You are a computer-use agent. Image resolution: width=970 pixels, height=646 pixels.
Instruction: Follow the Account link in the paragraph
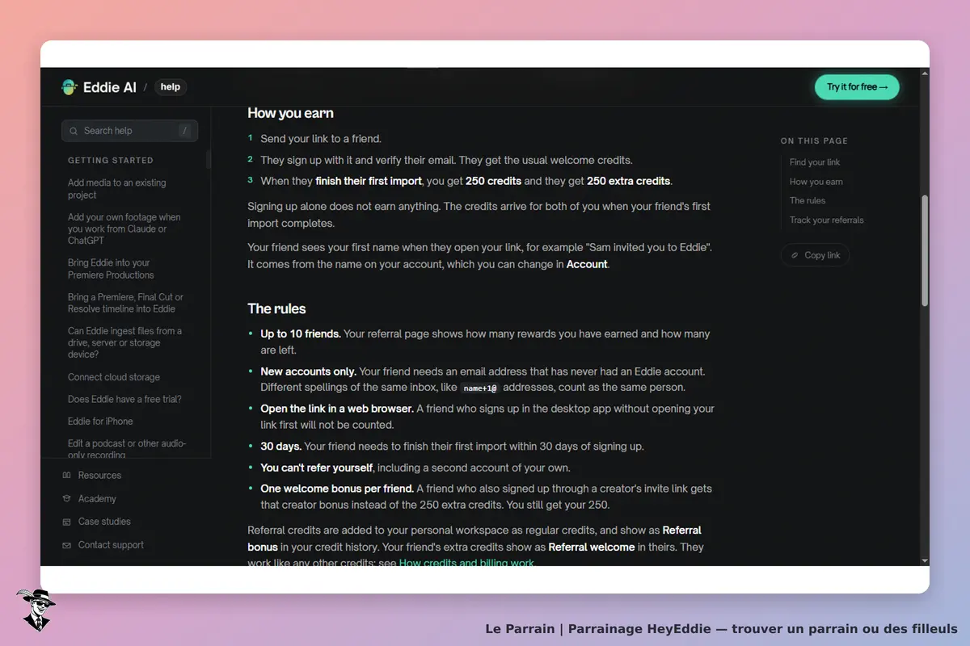click(587, 264)
